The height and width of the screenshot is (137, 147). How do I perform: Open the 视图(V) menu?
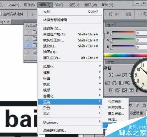(74, 5)
